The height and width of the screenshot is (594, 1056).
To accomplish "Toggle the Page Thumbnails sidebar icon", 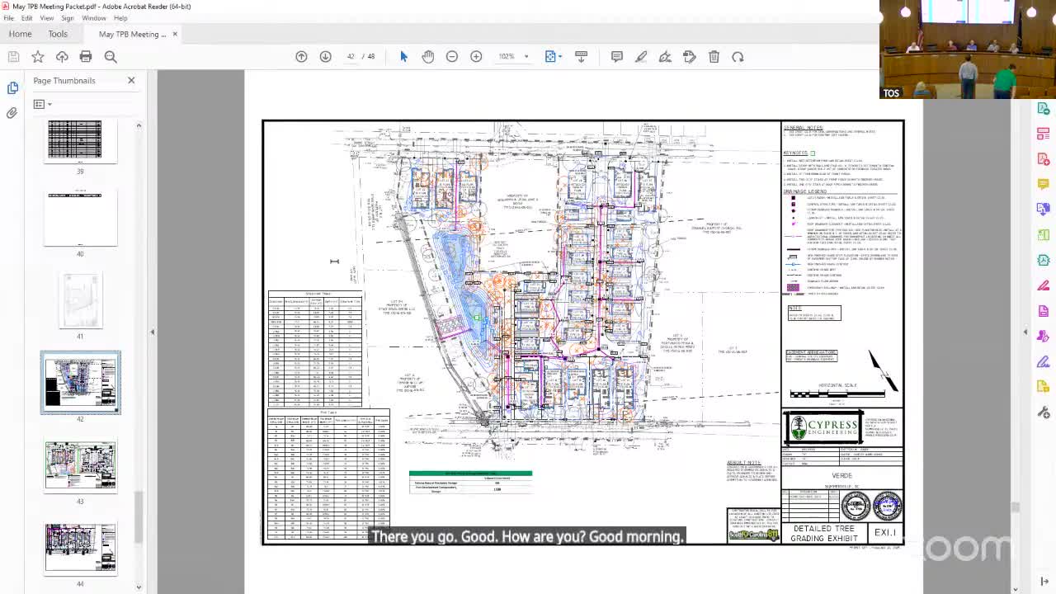I will pos(12,87).
